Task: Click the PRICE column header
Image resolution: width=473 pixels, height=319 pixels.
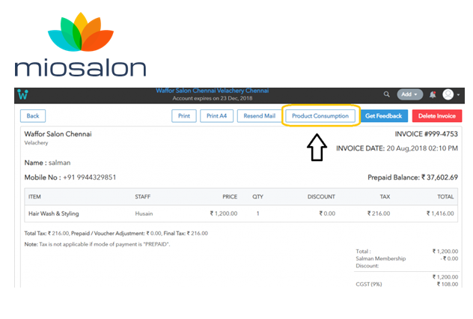Action: [x=230, y=197]
